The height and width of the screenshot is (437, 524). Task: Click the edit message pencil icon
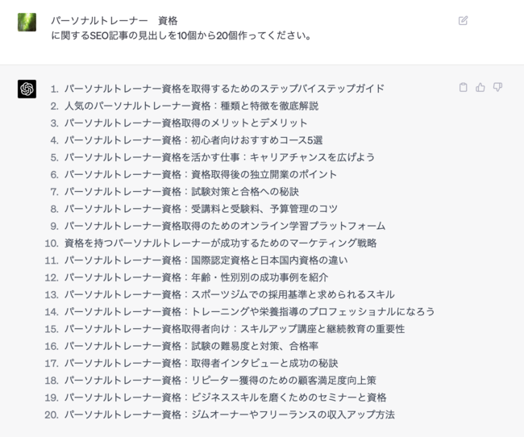463,20
